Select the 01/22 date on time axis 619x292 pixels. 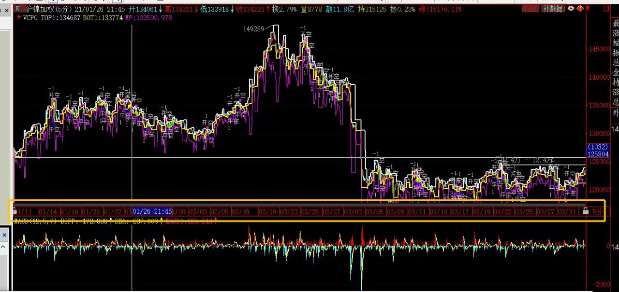coord(113,211)
